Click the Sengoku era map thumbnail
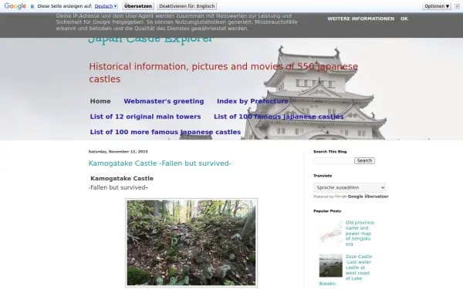This screenshot has width=463, height=289. pos(331,231)
